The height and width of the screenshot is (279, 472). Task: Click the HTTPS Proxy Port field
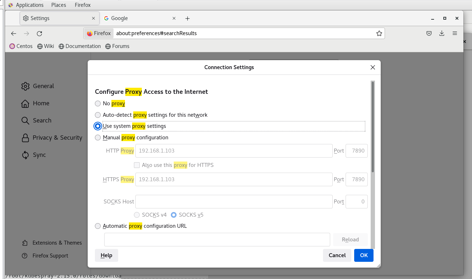pyautogui.click(x=357, y=179)
